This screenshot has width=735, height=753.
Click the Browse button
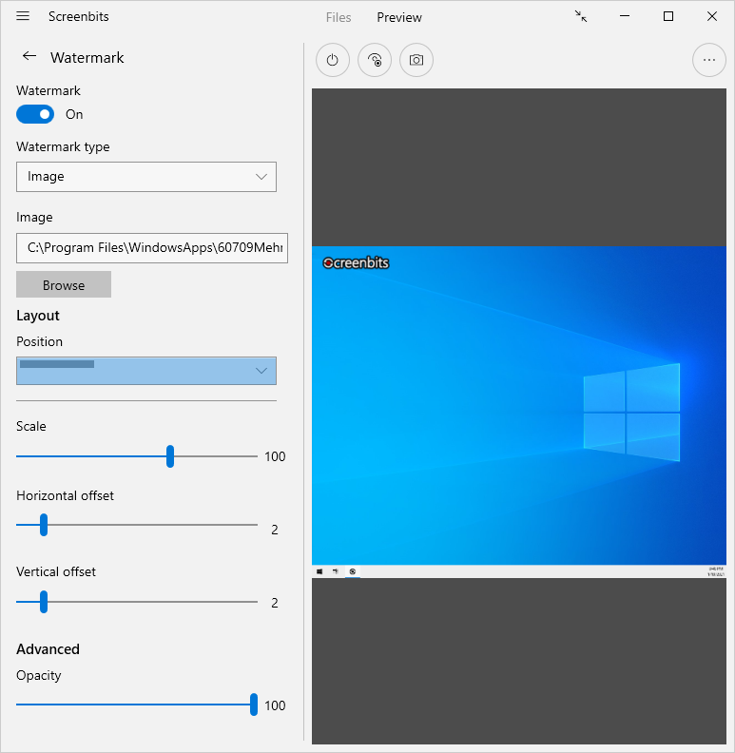pos(64,285)
